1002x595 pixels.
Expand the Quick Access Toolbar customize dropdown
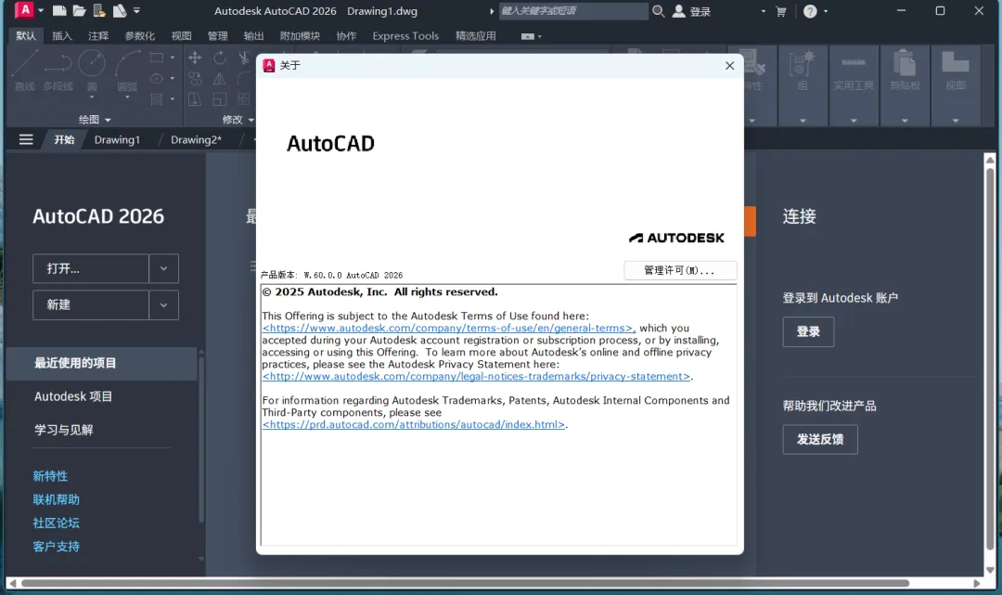pos(136,11)
